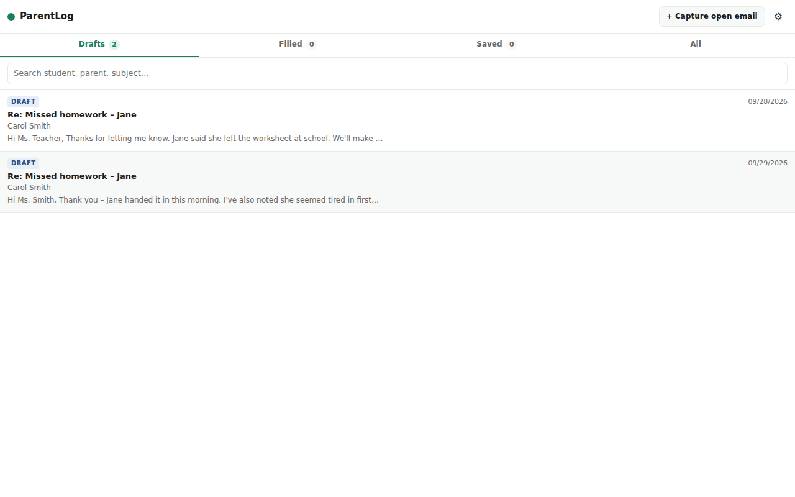Click the preview starting 'Hi Ms. Teacher, Thanks'
This screenshot has height=497, width=795.
(195, 139)
